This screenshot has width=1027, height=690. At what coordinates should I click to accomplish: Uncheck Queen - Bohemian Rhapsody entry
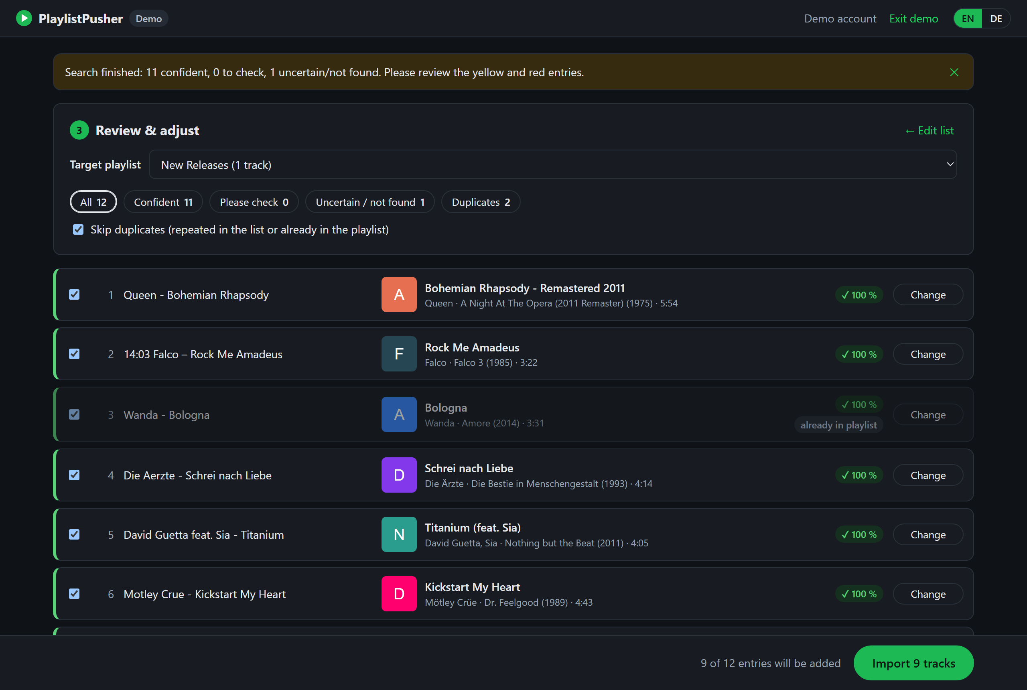[74, 294]
